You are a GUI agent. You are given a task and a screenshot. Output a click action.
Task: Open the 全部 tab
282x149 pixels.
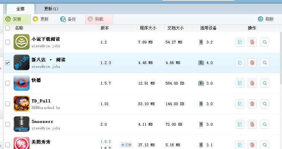click(x=20, y=9)
